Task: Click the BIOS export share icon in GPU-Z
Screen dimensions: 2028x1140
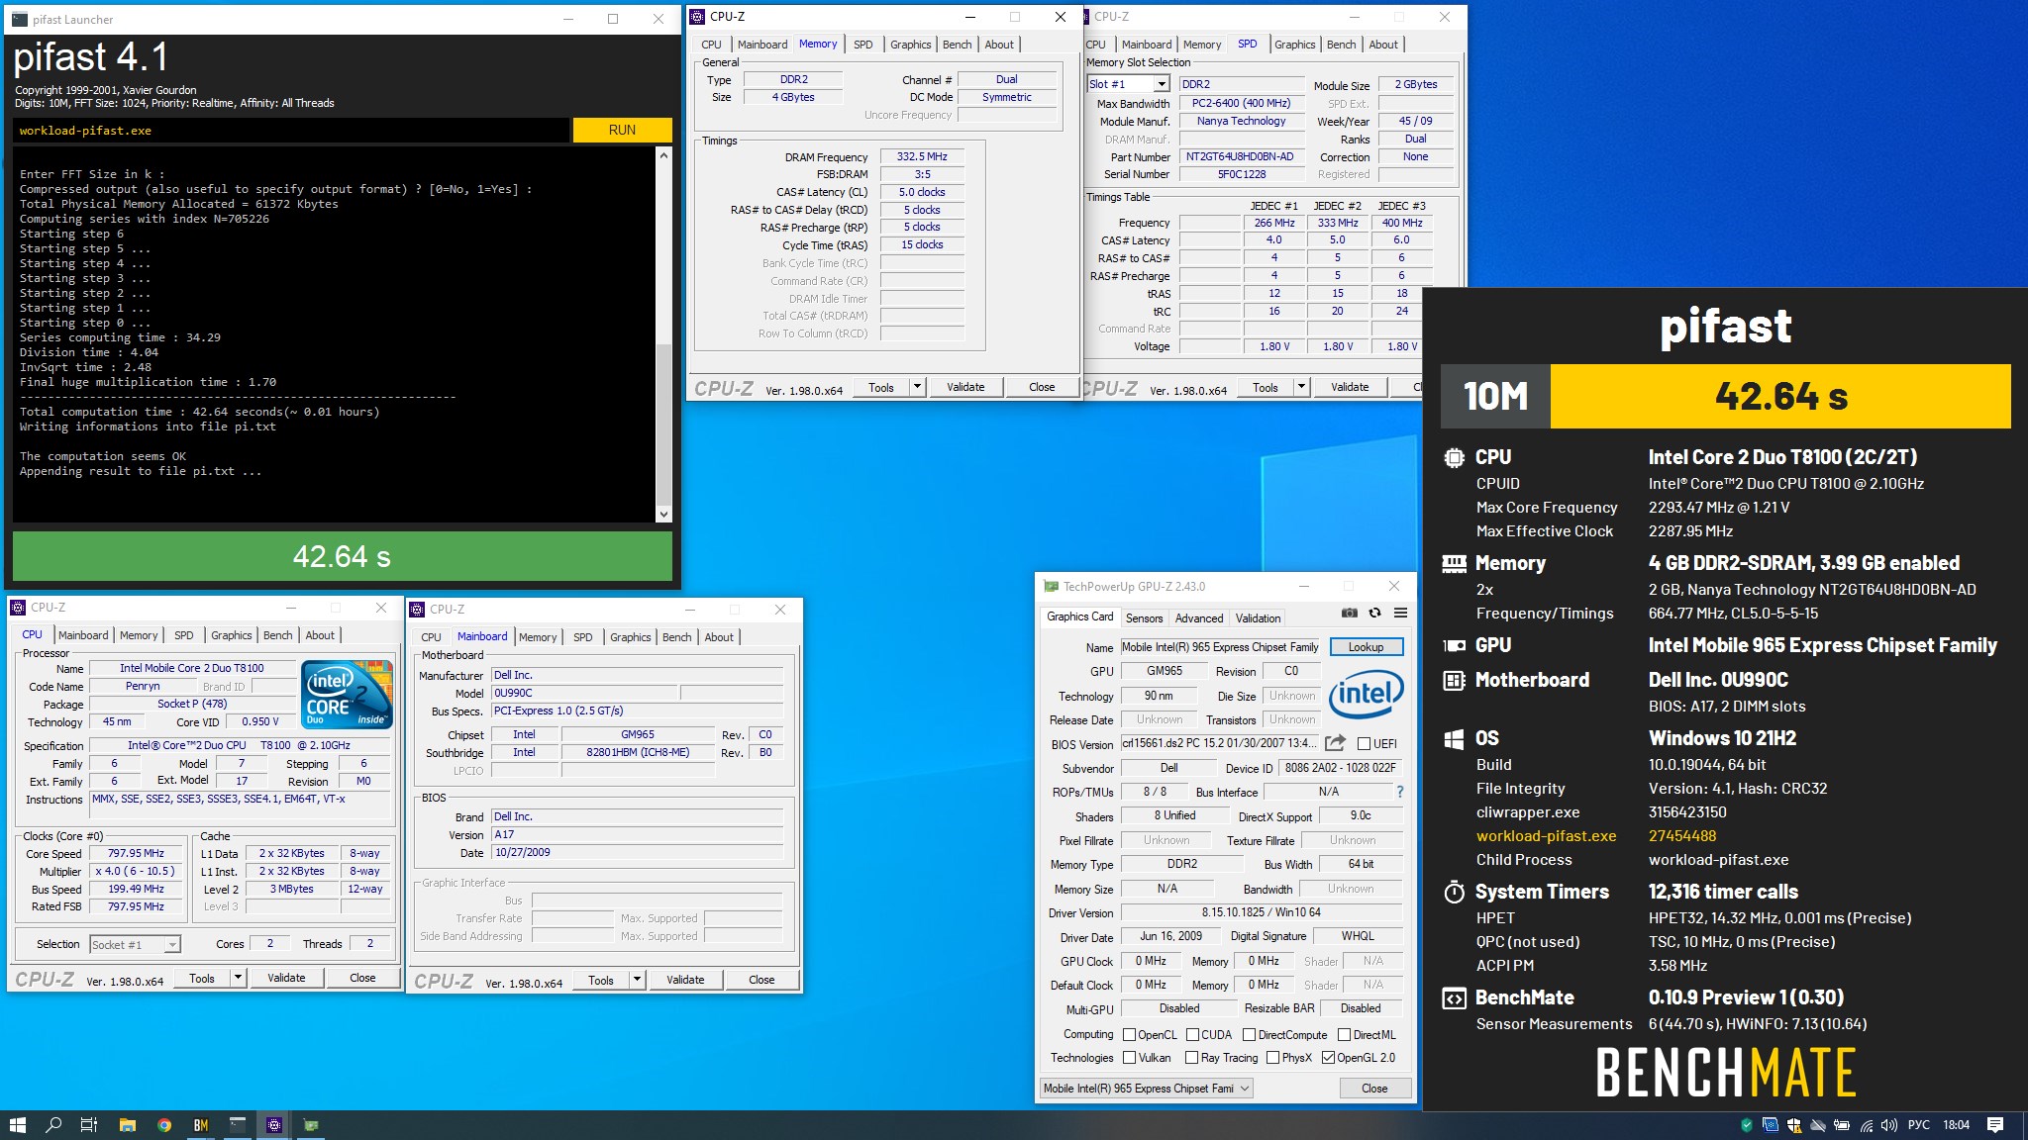Action: coord(1335,743)
